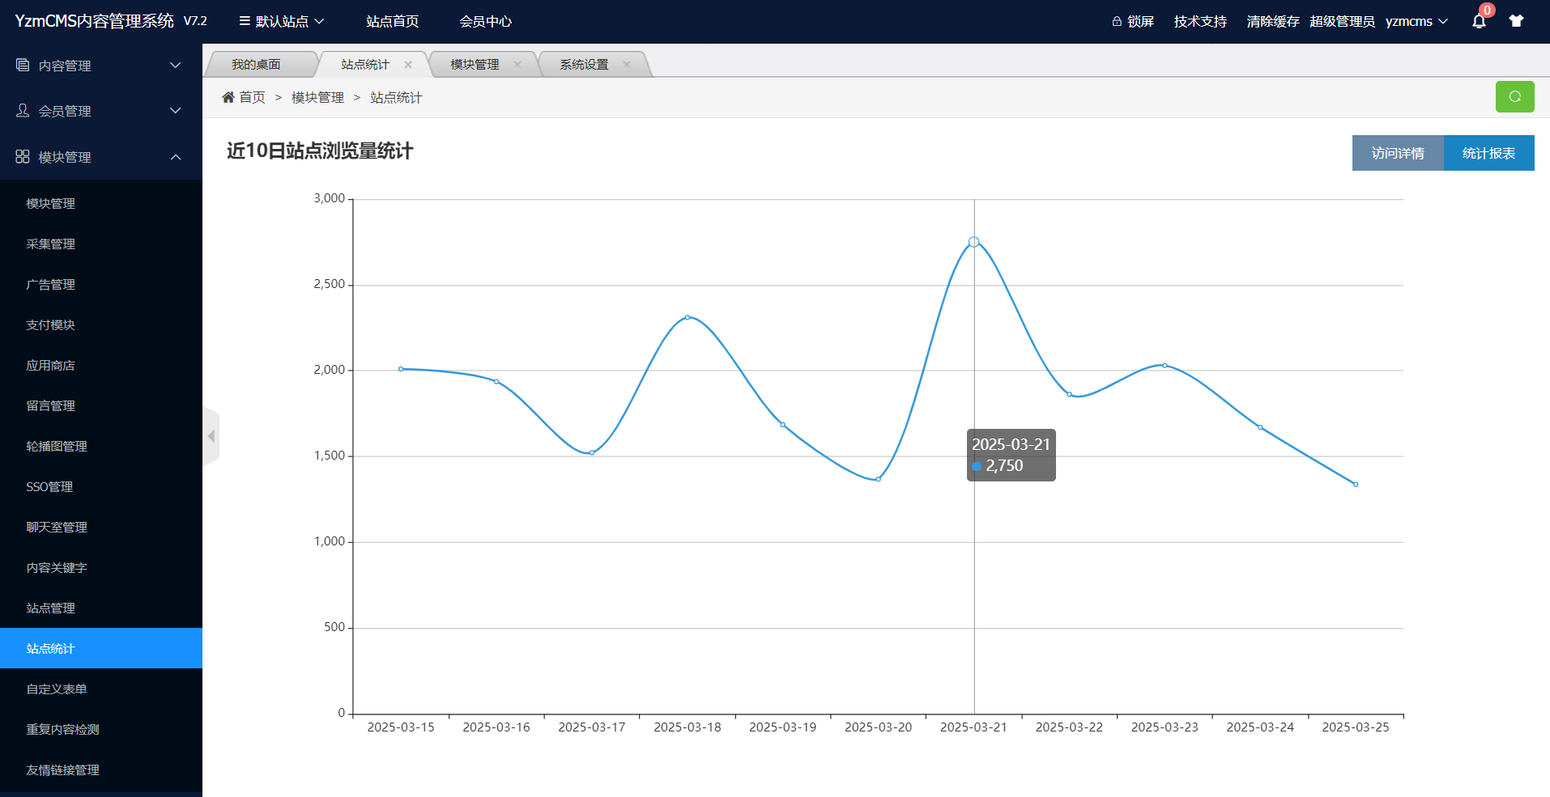
Task: Select 采集管理 in the sidebar
Action: pyautogui.click(x=50, y=244)
